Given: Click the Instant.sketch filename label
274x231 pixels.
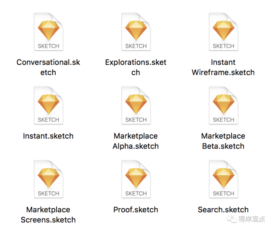Looking at the screenshot, I should point(48,136).
